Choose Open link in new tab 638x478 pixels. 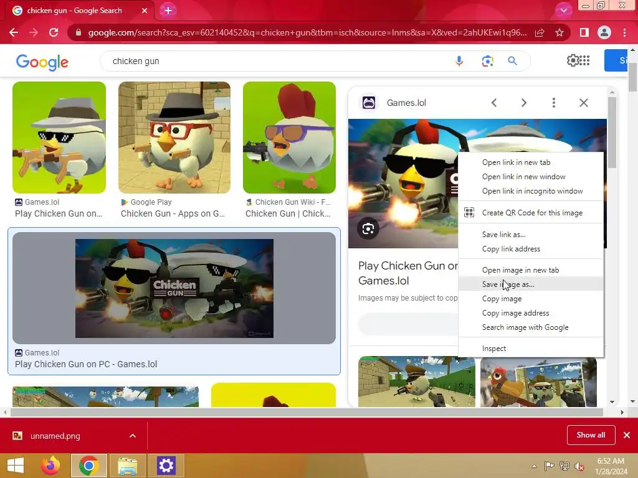point(531,162)
